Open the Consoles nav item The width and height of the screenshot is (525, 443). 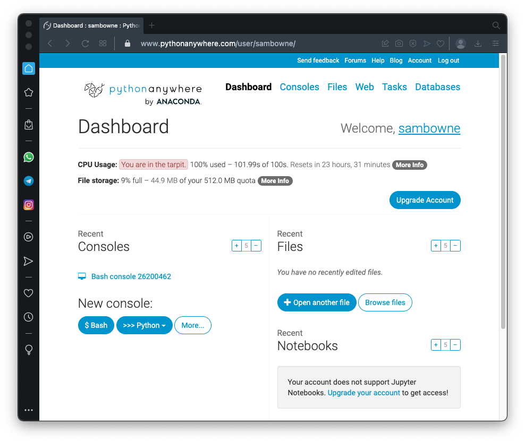[x=299, y=87]
